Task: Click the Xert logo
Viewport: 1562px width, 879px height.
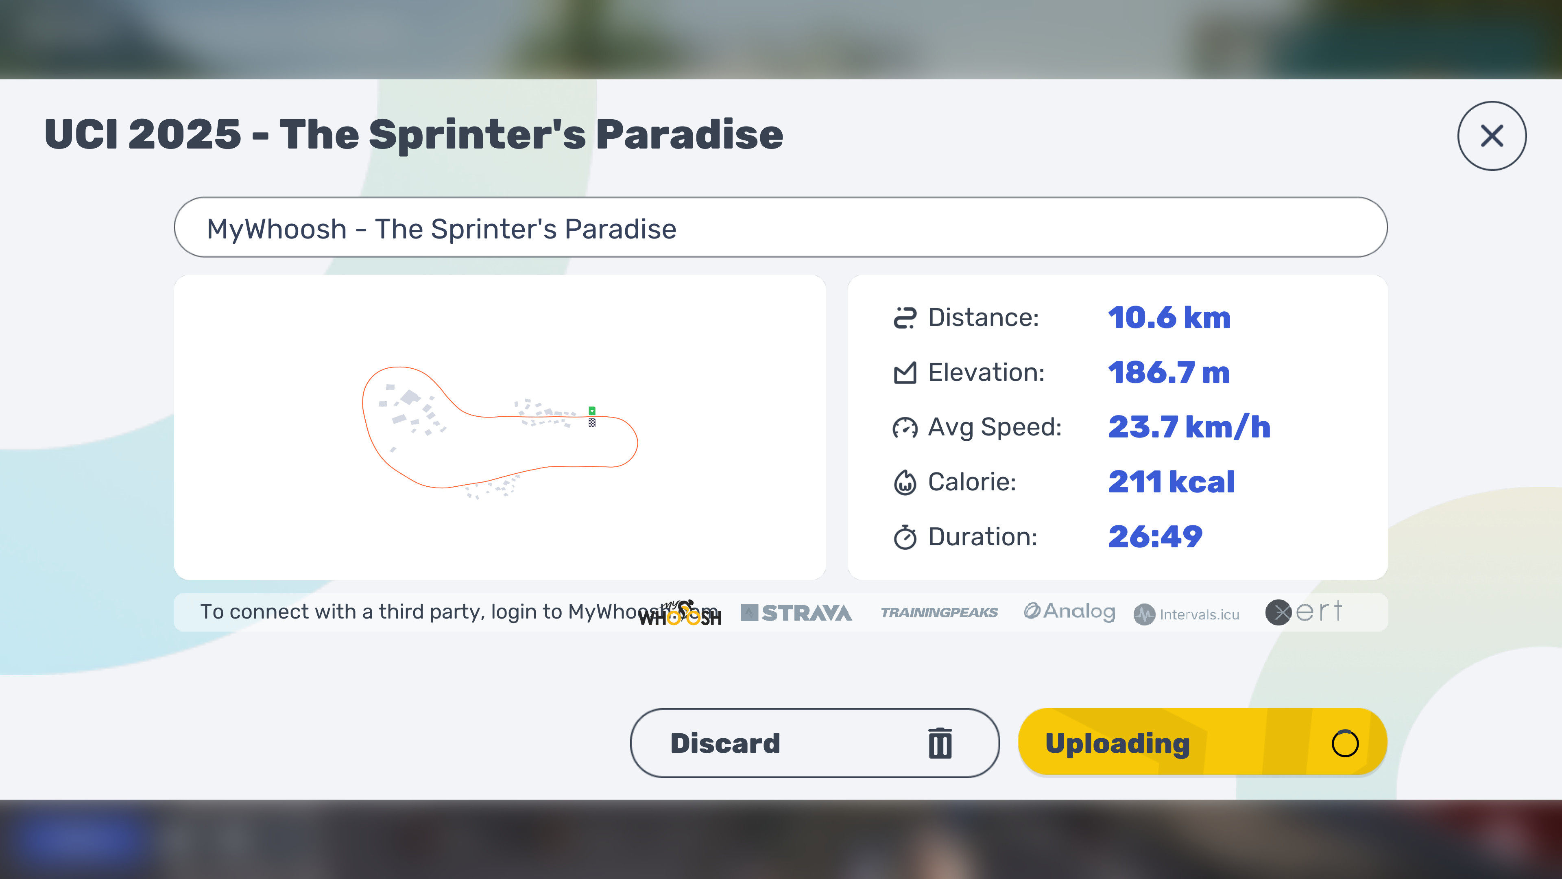Action: 1304,612
